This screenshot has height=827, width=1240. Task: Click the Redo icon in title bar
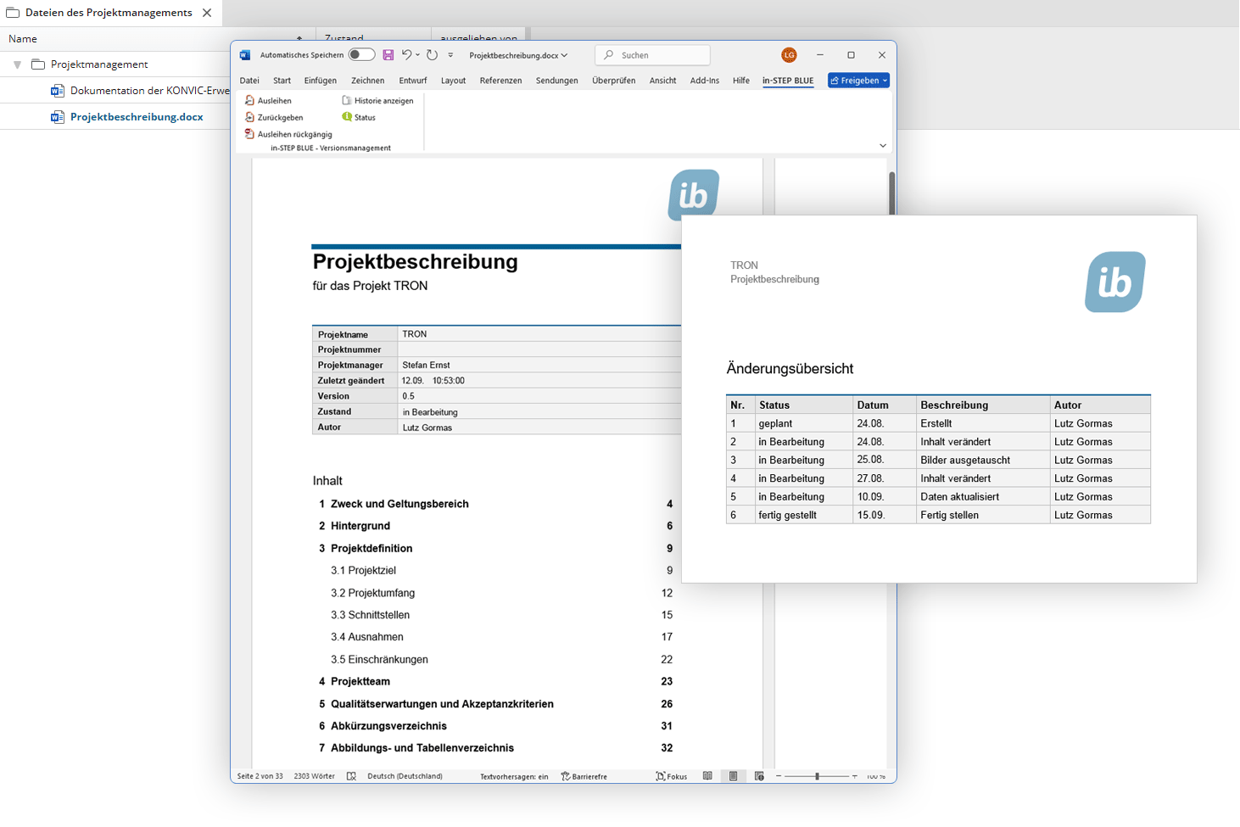pos(432,55)
